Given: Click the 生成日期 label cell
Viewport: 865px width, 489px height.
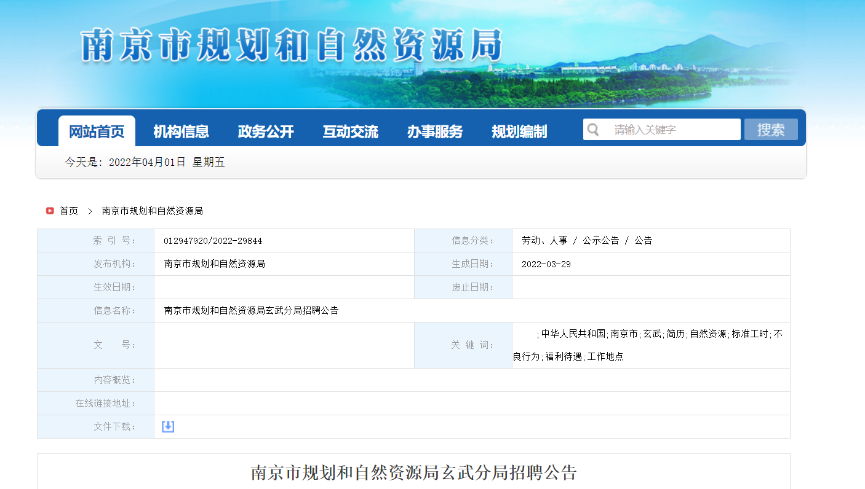Looking at the screenshot, I should 463,264.
